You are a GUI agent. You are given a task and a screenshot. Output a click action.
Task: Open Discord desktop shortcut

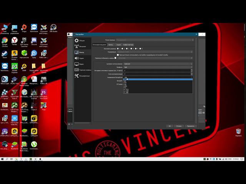pos(34,41)
